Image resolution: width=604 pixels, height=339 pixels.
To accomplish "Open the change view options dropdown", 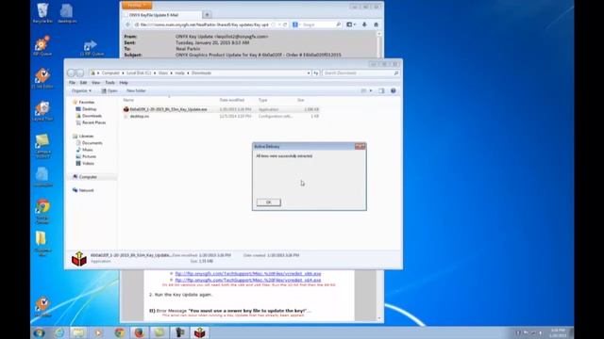I will tap(371, 91).
